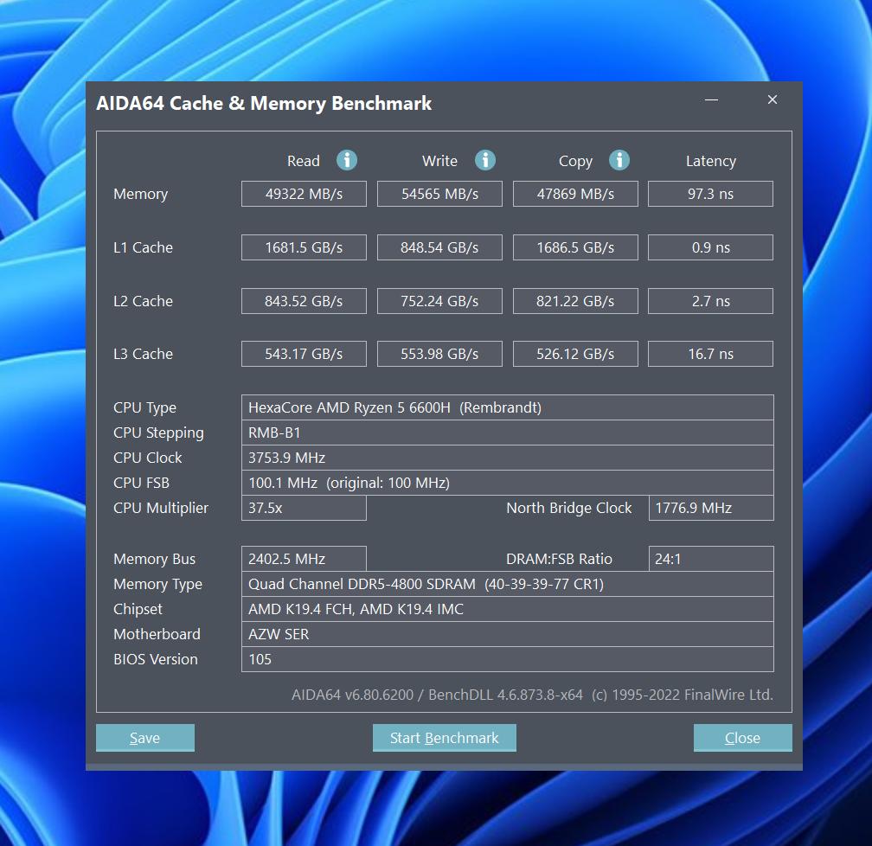The image size is (872, 846).
Task: Select the Memory Type DDR5-4800 field
Action: [x=507, y=584]
